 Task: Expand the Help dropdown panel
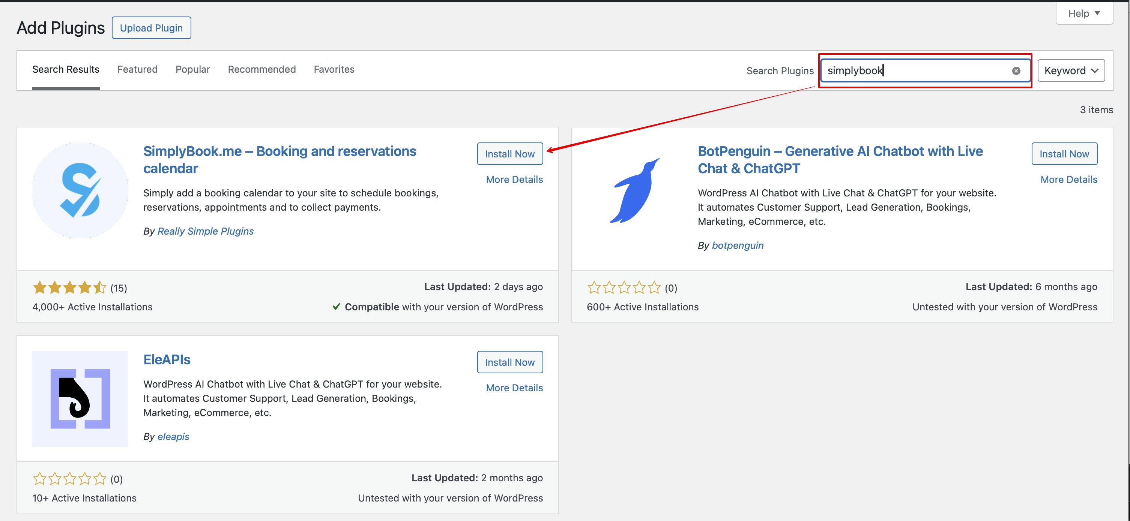(x=1083, y=13)
